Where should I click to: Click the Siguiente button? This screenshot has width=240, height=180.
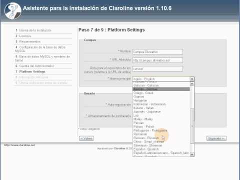point(216,138)
